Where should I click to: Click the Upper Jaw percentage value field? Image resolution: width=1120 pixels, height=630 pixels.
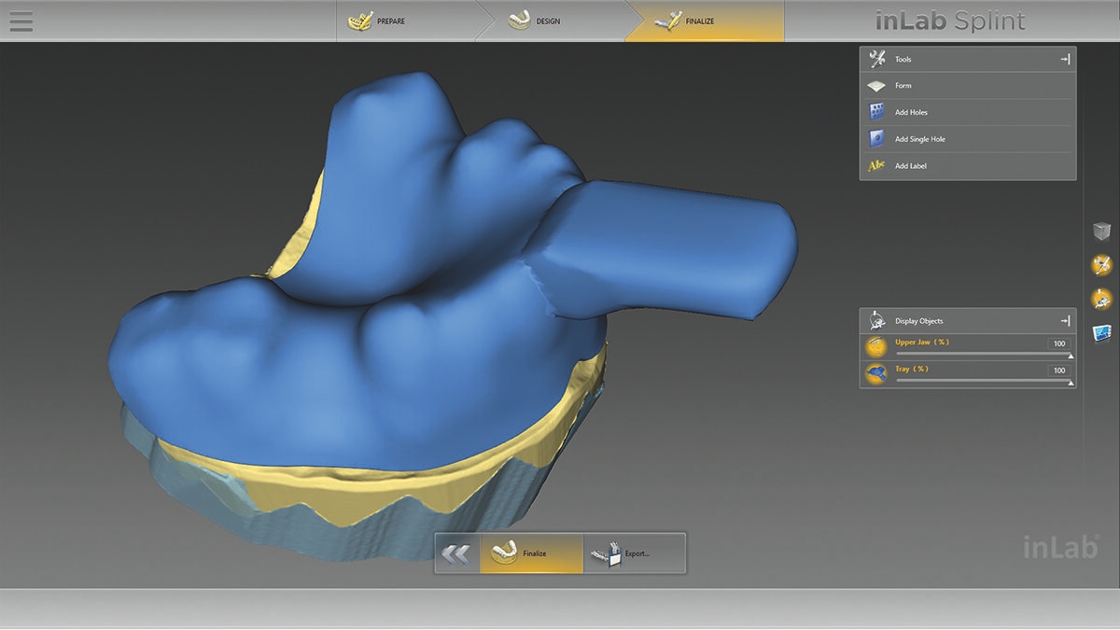[1059, 343]
